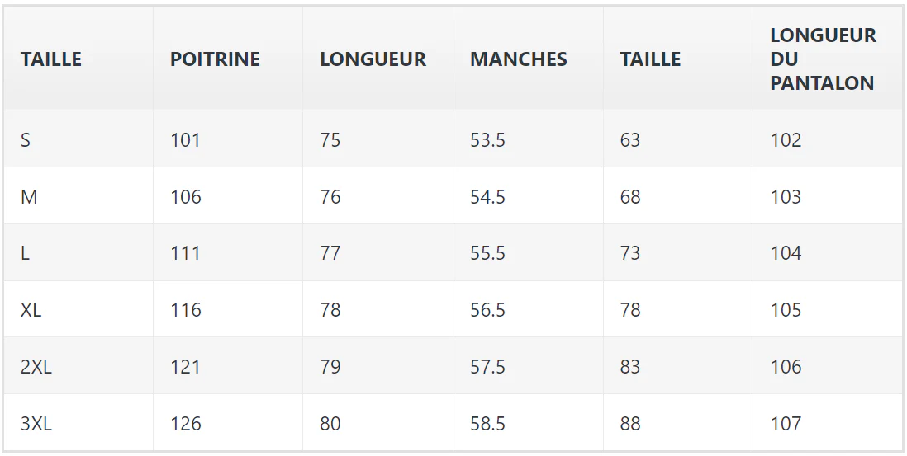Click the size L row label
The width and height of the screenshot is (907, 456).
(25, 253)
